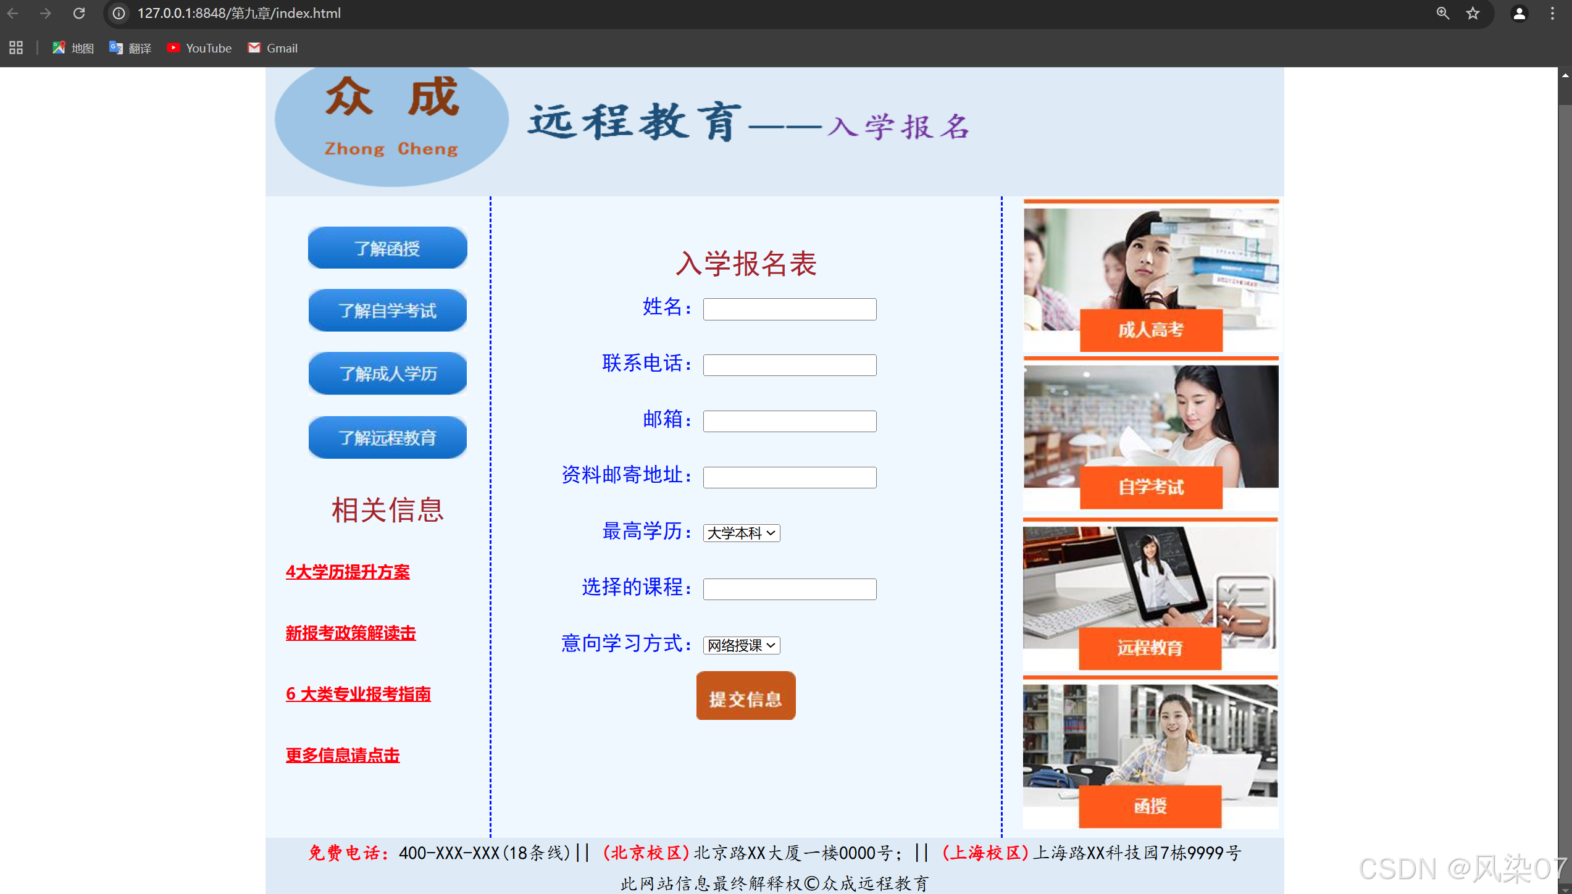Click the scrollbar up arrow
This screenshot has height=894, width=1572.
click(x=1565, y=75)
